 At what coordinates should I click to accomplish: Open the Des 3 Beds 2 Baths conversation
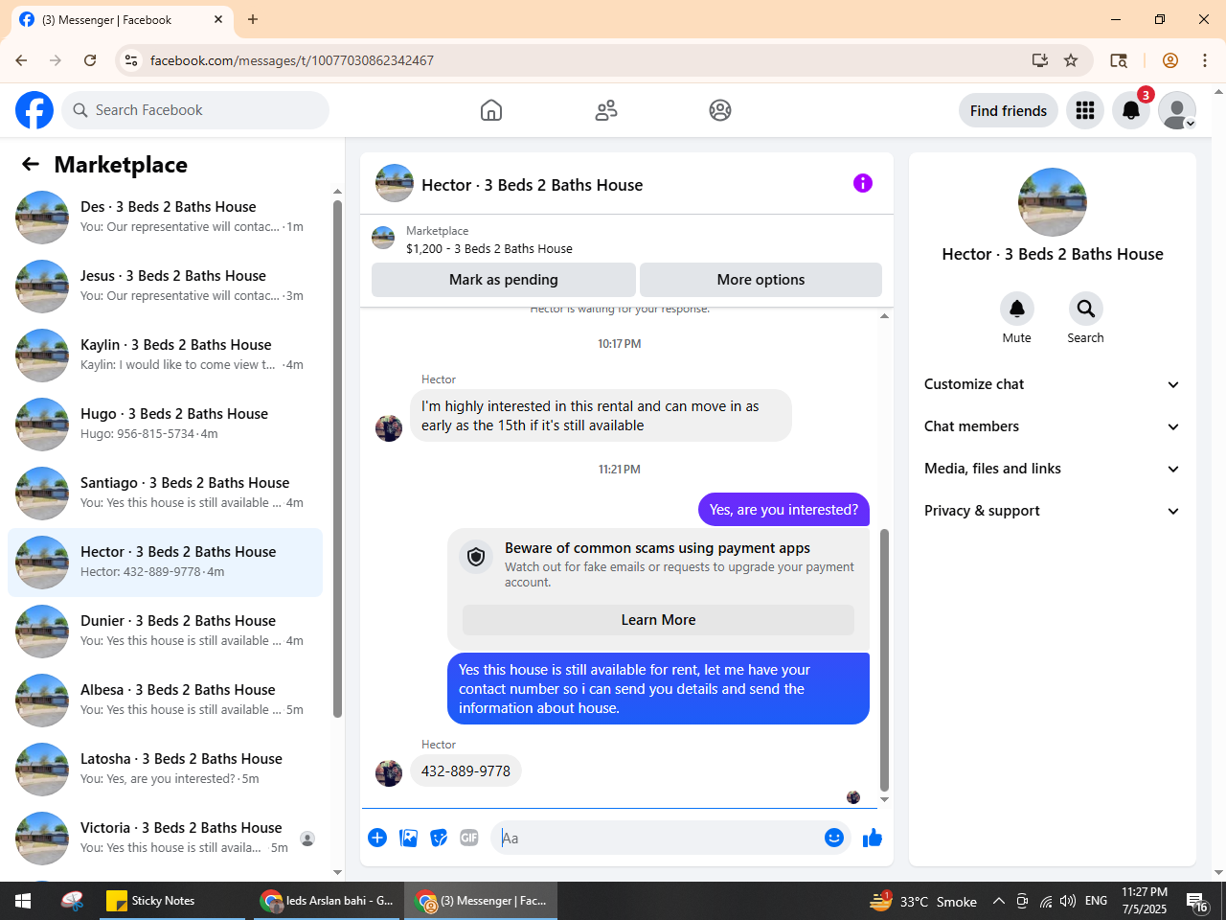[x=165, y=218]
